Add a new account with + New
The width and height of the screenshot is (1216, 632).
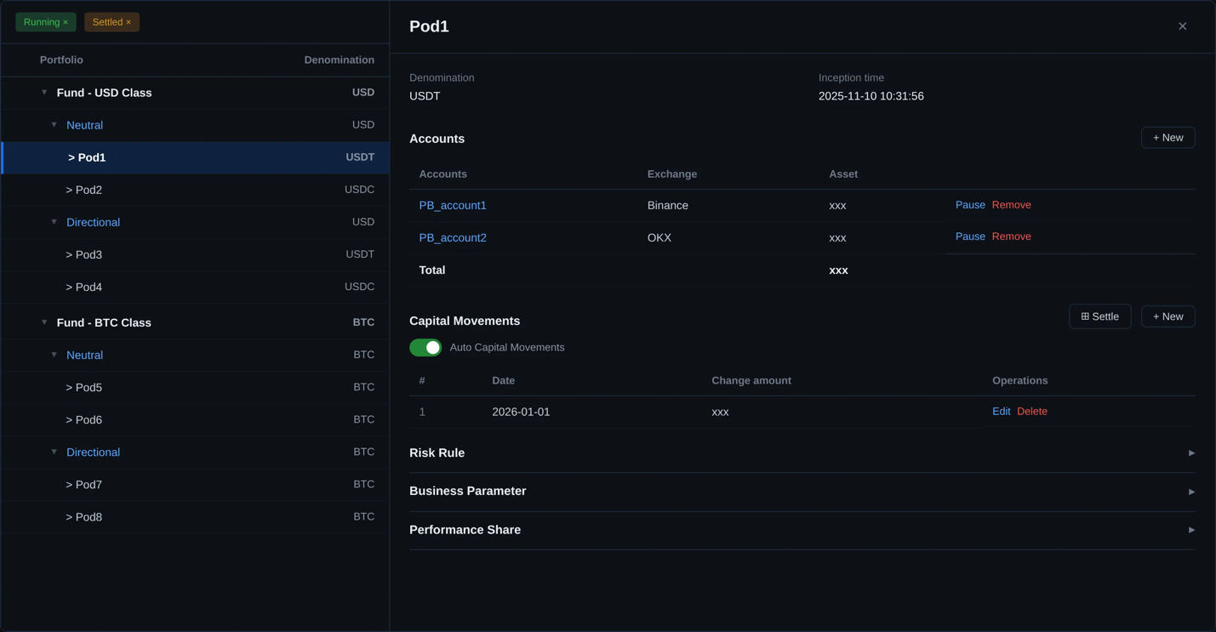[x=1167, y=138]
